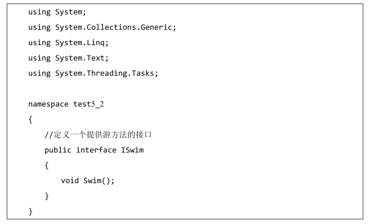Click the opening brace below ISwim

coord(47,165)
